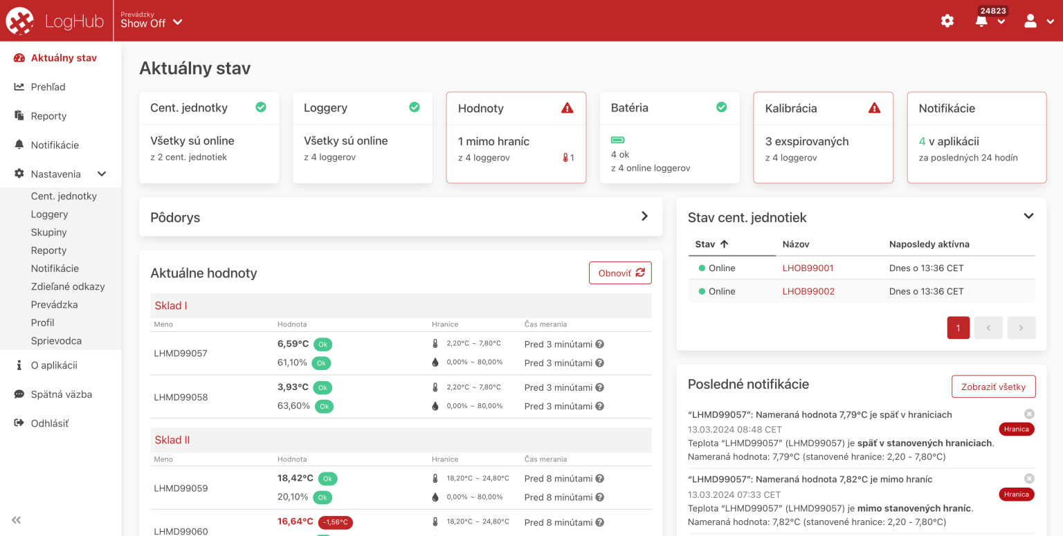Collapse sidebar with double chevron icon

pos(17,520)
